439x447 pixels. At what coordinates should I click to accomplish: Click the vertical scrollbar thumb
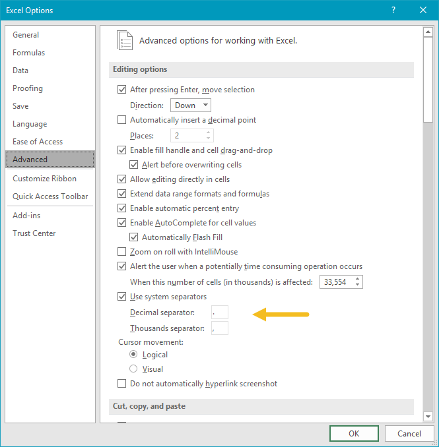pyautogui.click(x=428, y=80)
